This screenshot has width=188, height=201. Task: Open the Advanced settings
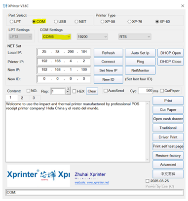168,165
